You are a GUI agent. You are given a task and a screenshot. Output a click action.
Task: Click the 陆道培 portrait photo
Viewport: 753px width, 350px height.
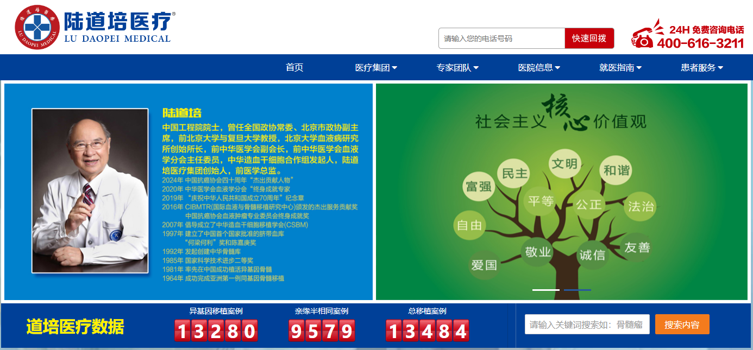(x=90, y=190)
